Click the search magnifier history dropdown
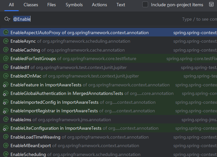Image resolution: width=217 pixels, height=157 pixels. pyautogui.click(x=7, y=19)
